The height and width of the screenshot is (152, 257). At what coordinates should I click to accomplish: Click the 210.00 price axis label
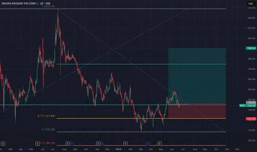(251, 28)
